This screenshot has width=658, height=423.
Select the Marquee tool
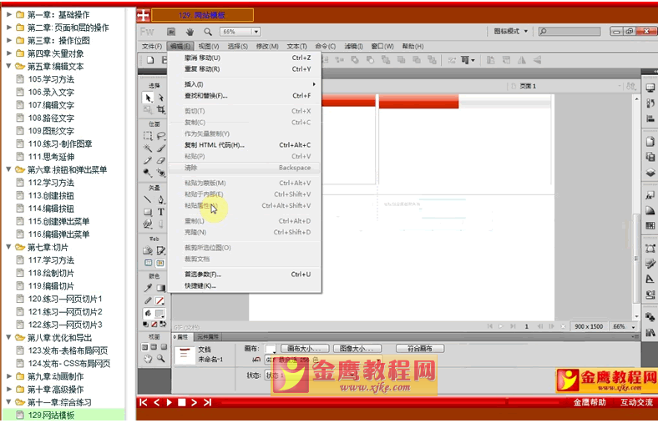(148, 136)
